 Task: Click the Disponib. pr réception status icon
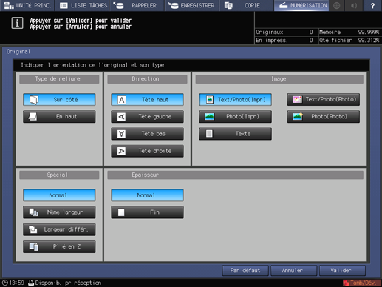[x=31, y=283]
